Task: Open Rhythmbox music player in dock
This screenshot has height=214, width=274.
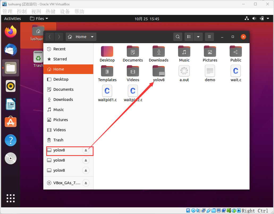Action: [11, 86]
